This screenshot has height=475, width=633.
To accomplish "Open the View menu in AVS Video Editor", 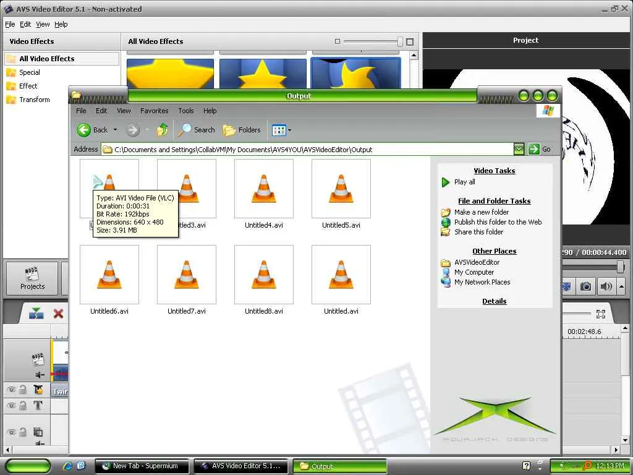I will (x=43, y=24).
